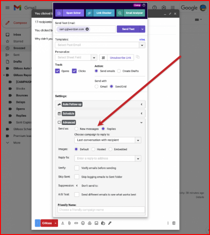This screenshot has width=210, height=235.
Task: Insert the Unsubscribe Link
Action: point(120,58)
